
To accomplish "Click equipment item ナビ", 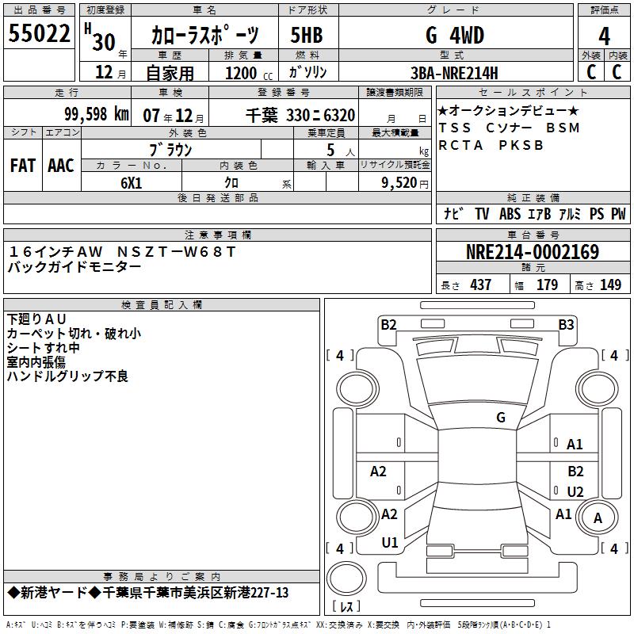I will (453, 213).
